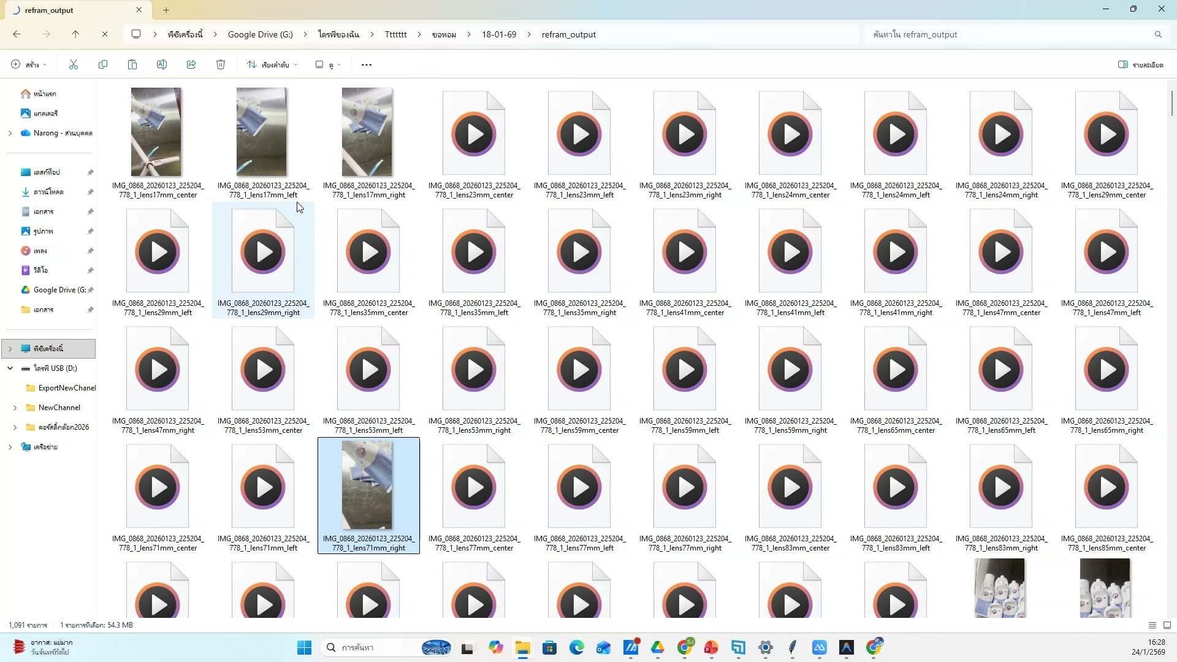Select lens17mm_center video thumbnail
Viewport: 1177px width, 662px height.
[x=156, y=132]
